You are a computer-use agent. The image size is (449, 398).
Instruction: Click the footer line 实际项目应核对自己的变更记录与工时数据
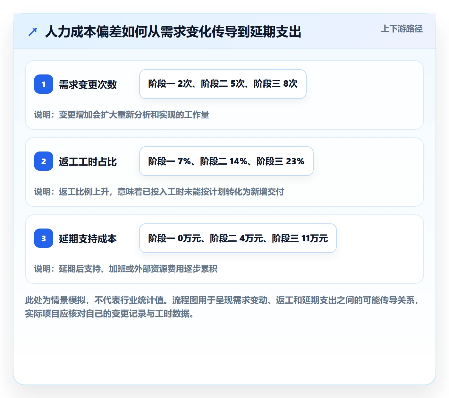point(109,314)
